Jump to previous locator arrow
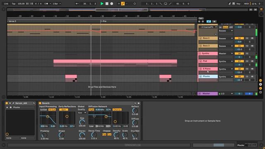Image resolution: width=265 pixels, height=149 pixels. [x=199, y=22]
